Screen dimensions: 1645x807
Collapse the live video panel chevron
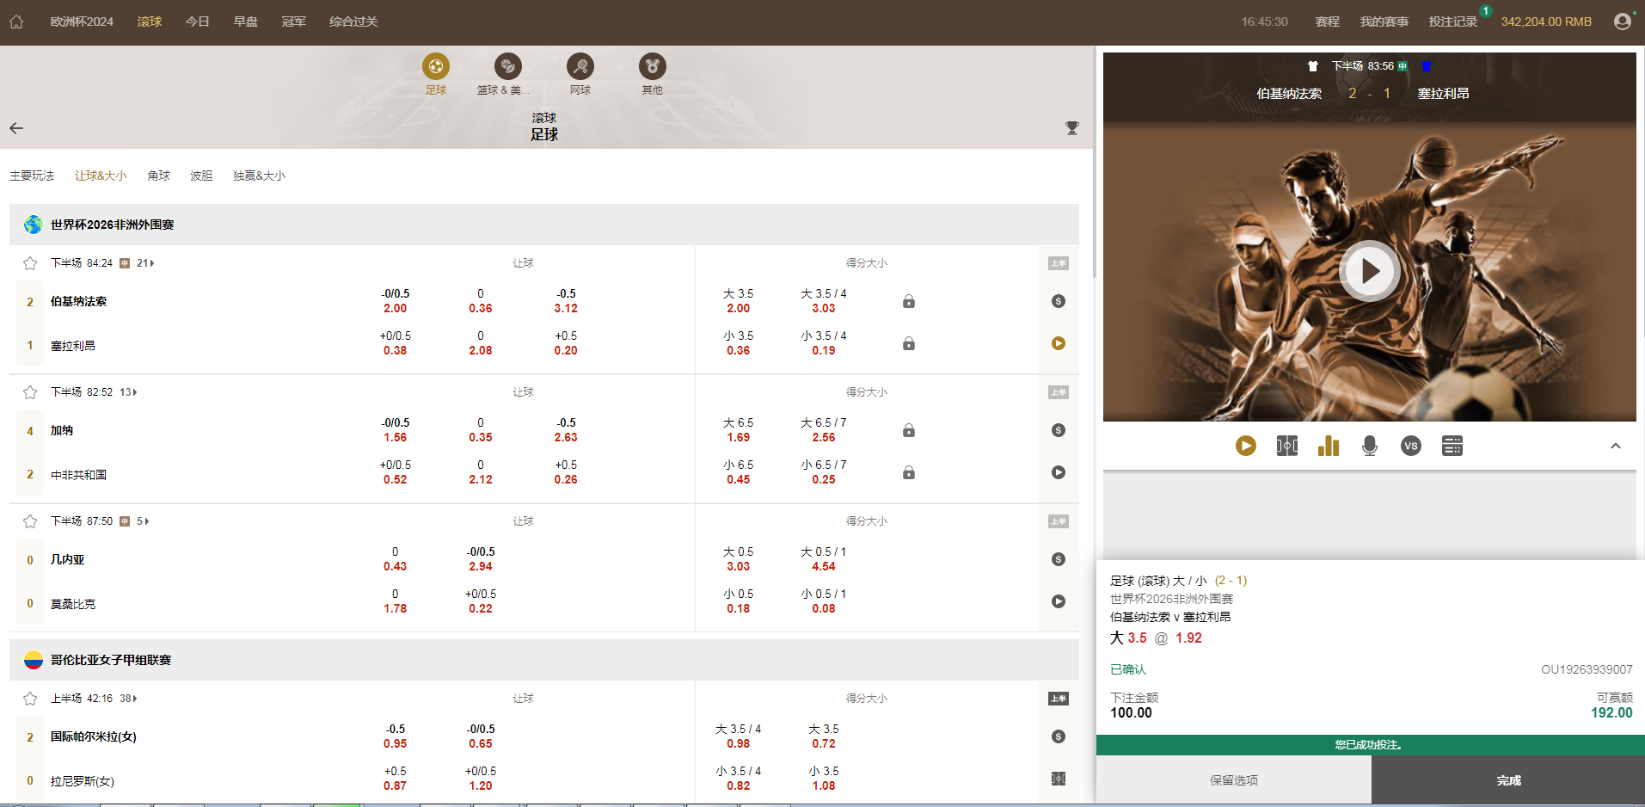1615,446
